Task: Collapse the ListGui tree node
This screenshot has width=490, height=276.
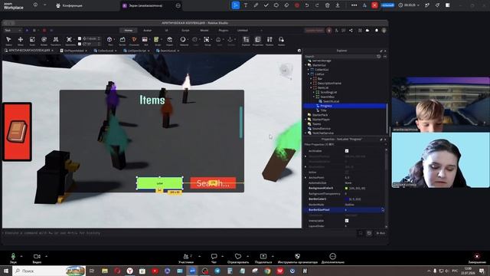Action: coord(309,74)
